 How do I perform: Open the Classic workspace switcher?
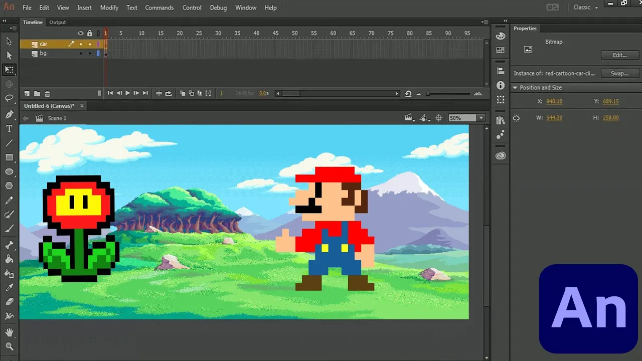(x=585, y=8)
